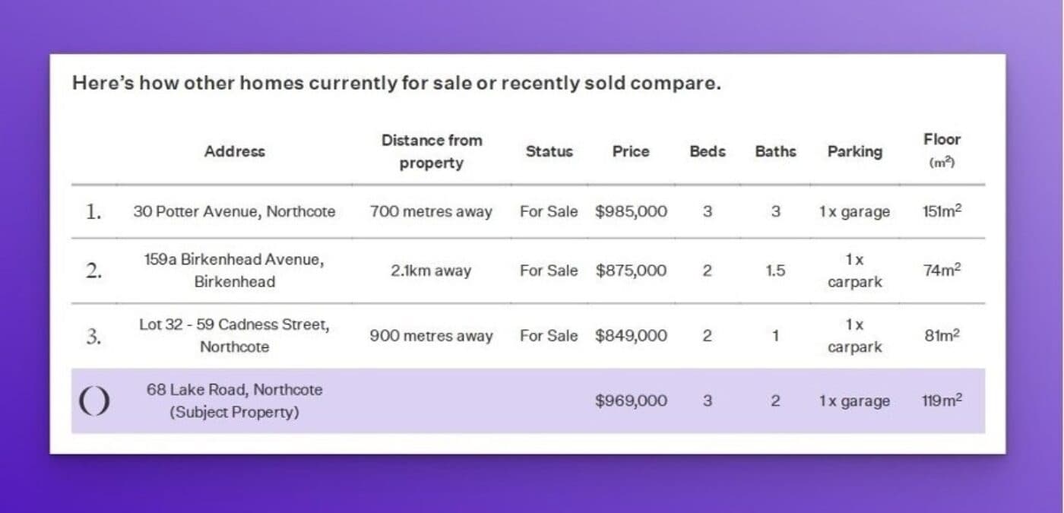Open 30 Potter Avenue, Northcote listing
This screenshot has width=1064, height=513.
click(234, 212)
